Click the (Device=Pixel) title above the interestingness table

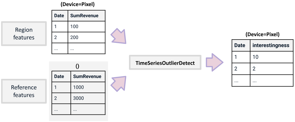point(262,35)
